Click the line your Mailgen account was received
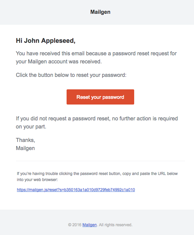 (x=59, y=62)
